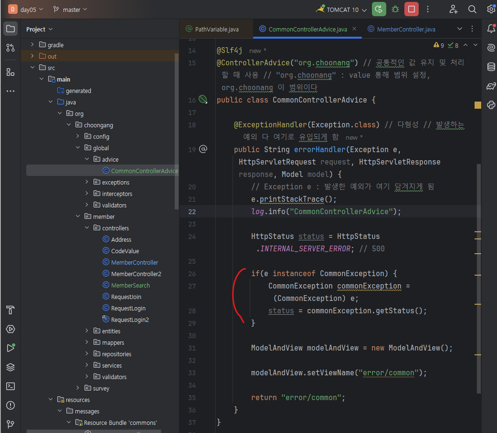Open the AI Assistant spiral icon
This screenshot has width=497, height=433.
click(491, 48)
